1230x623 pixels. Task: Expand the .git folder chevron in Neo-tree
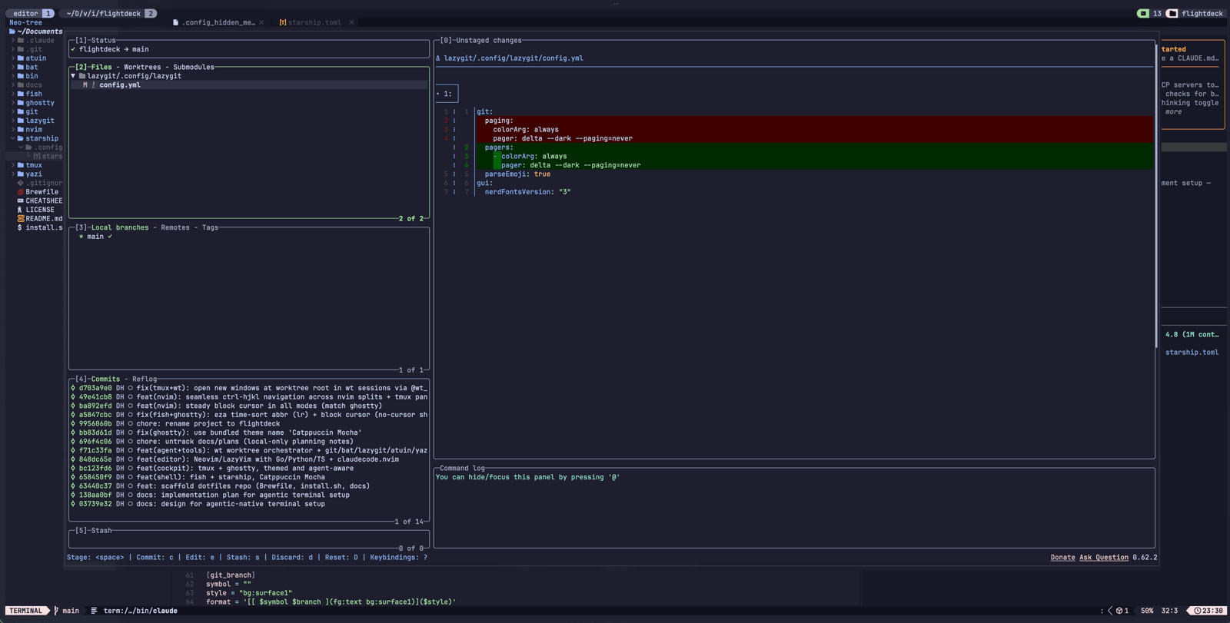(13, 49)
